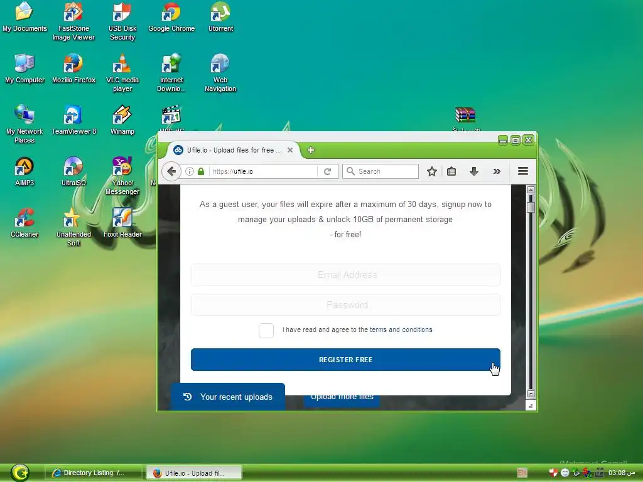This screenshot has width=643, height=482.
Task: Expand the toolbar overflow chevron
Action: coord(497,171)
